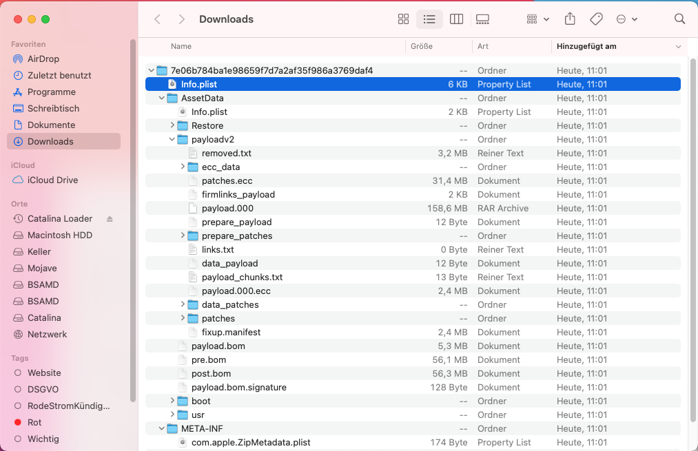
Task: Click the Share toolbar icon
Action: pos(570,19)
